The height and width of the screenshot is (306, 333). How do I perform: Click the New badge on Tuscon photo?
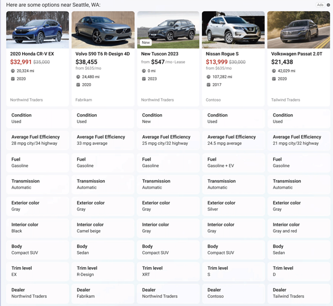pyautogui.click(x=145, y=43)
